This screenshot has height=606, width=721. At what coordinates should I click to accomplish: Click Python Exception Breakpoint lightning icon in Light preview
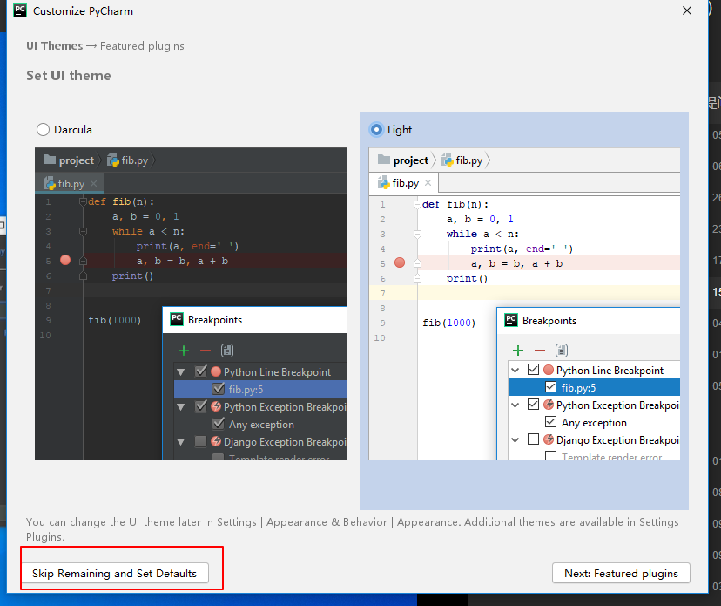click(548, 405)
